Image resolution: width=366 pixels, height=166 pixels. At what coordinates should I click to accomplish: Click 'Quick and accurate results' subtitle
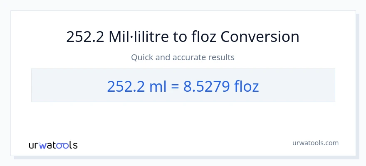point(183,57)
